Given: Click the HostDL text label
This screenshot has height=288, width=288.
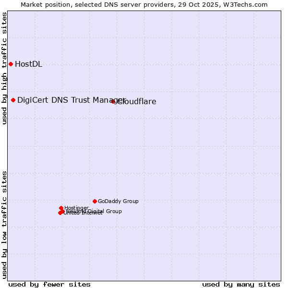Looking at the screenshot, I should tap(28, 64).
